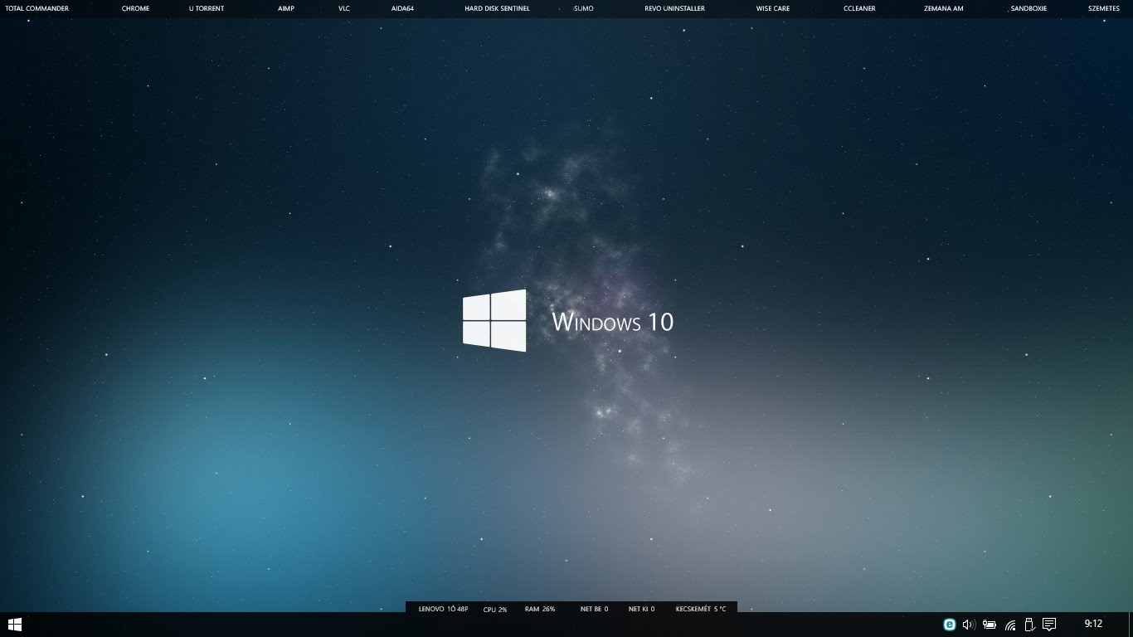Start Revo Uninstaller

674,8
